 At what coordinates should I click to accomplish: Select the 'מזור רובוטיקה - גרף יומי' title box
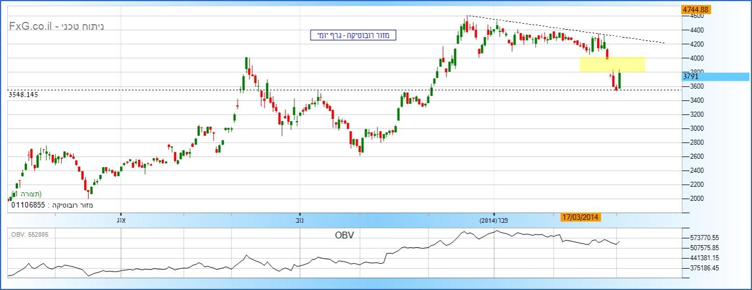tap(353, 35)
